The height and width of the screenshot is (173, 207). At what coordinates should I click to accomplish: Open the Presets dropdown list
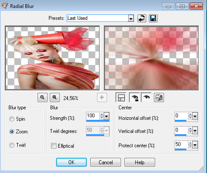131,19
